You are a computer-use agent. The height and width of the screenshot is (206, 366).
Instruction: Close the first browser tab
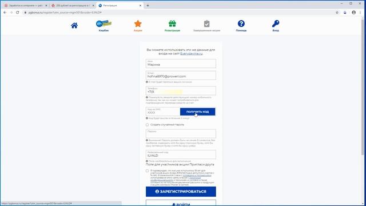(46, 5)
